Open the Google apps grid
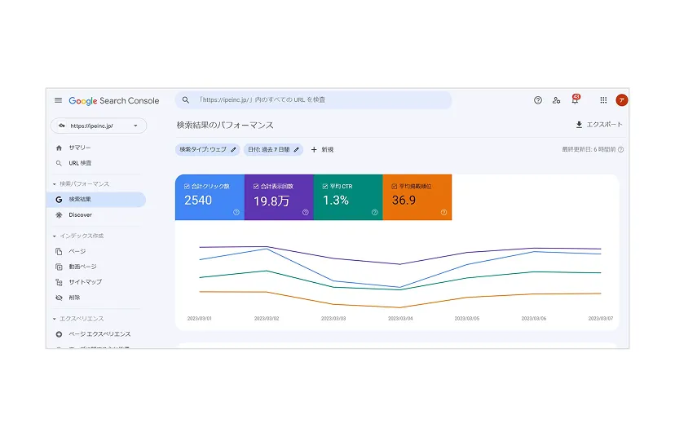Viewport: 675px width, 437px height. (x=603, y=100)
